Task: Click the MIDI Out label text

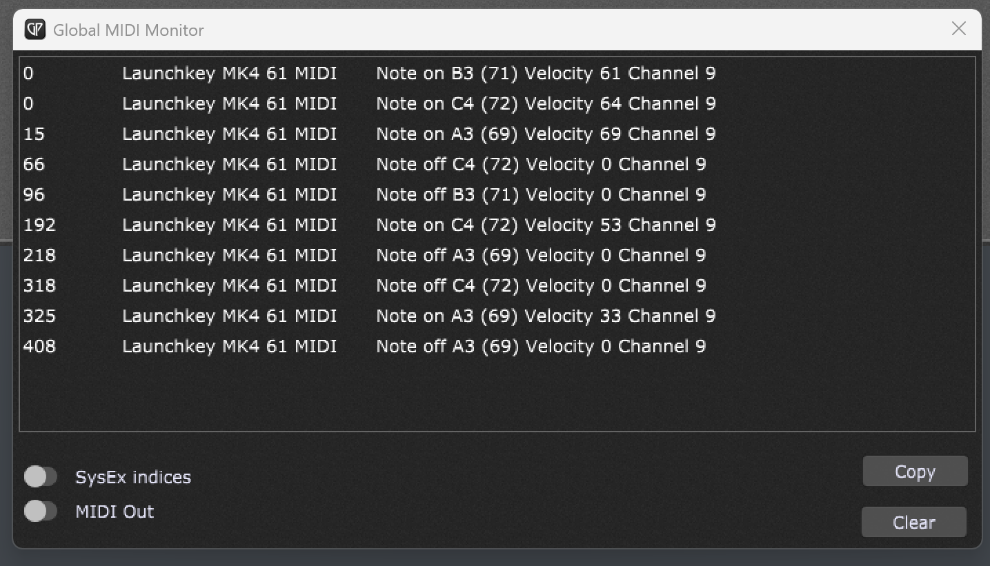Action: tap(115, 512)
